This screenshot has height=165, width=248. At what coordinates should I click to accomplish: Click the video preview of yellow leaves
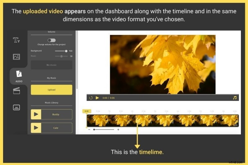pos(162,64)
